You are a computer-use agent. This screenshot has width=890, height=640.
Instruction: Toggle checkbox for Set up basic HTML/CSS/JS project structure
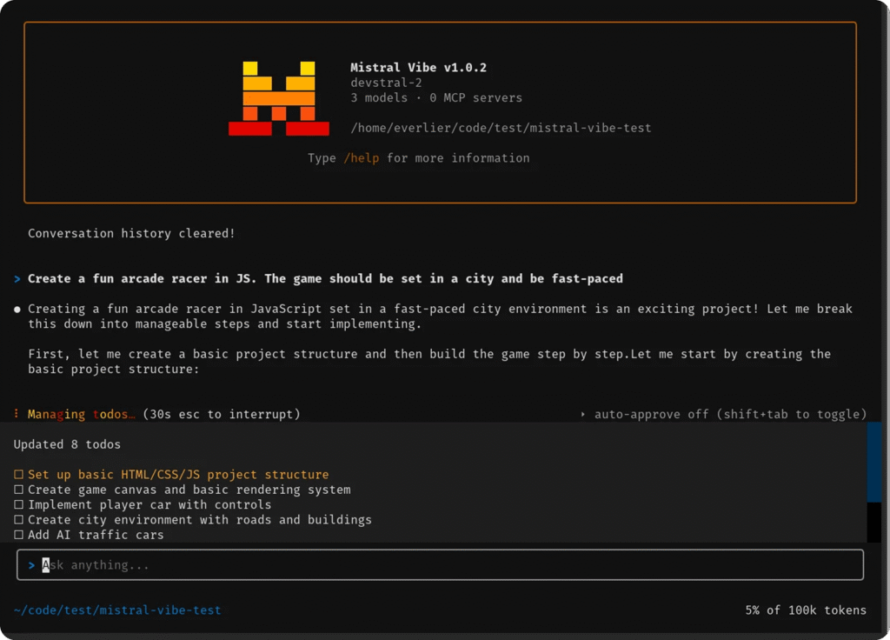click(19, 474)
